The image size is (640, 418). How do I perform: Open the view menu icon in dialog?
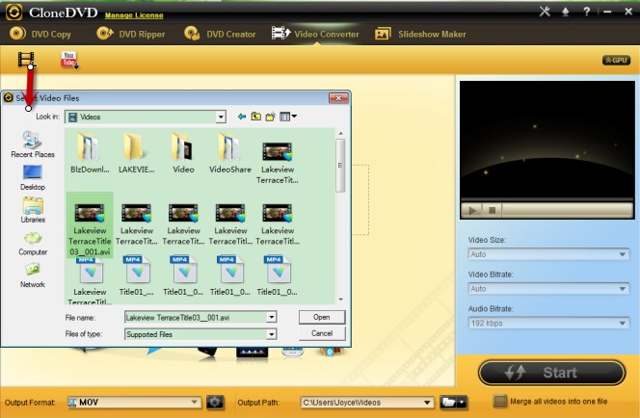coord(288,117)
